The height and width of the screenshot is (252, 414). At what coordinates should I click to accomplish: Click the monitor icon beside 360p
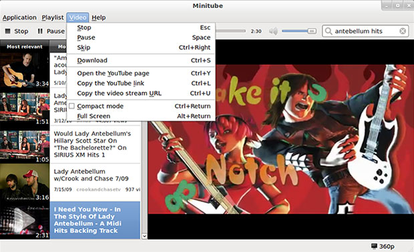click(374, 246)
